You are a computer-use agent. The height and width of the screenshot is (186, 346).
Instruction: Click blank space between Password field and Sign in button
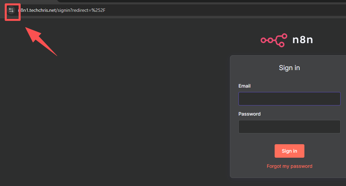coord(290,138)
